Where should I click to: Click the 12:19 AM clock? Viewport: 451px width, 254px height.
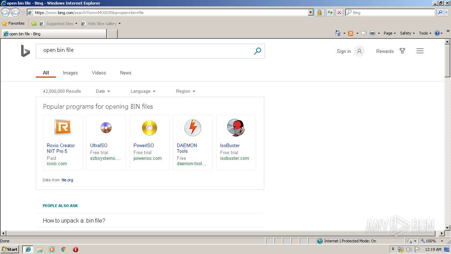(433, 249)
